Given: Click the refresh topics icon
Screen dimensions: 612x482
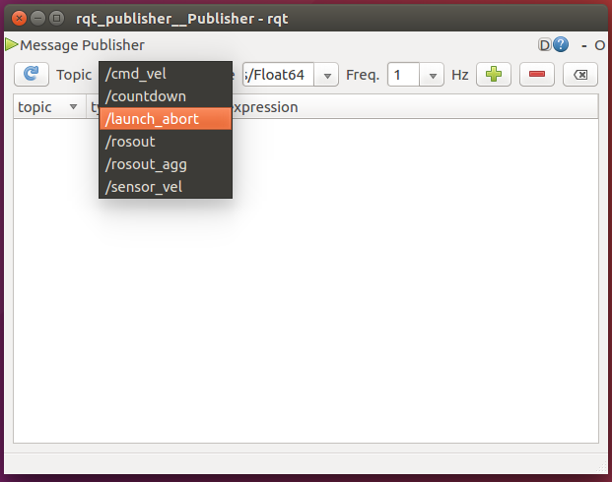Looking at the screenshot, I should (32, 74).
